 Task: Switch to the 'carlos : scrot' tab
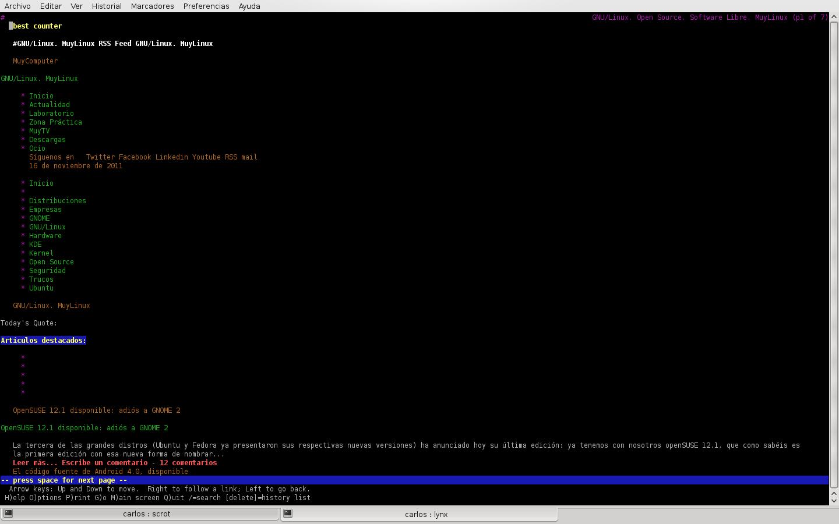(146, 514)
